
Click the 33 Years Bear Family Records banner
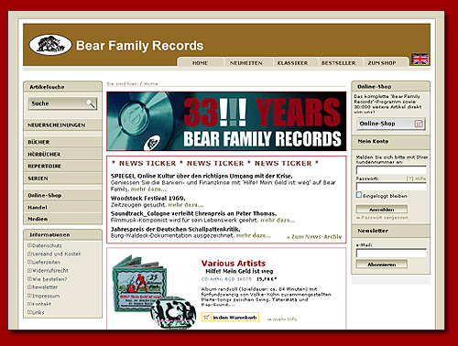(x=226, y=121)
